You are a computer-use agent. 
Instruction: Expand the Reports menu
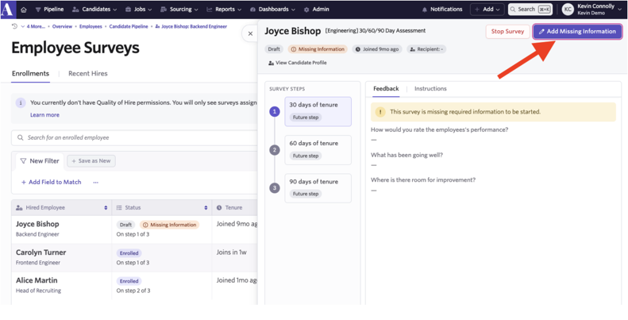click(x=224, y=10)
